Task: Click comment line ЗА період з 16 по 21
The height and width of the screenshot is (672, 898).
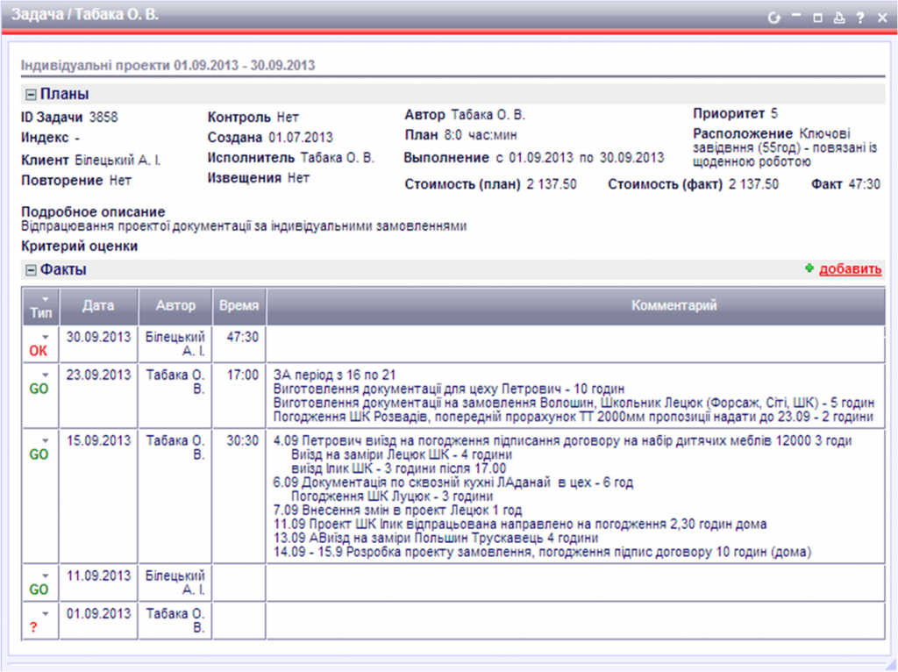Action: [334, 375]
